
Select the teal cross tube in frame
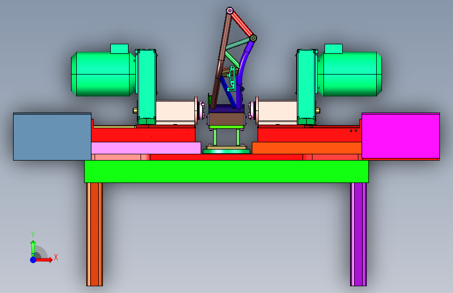(238, 44)
